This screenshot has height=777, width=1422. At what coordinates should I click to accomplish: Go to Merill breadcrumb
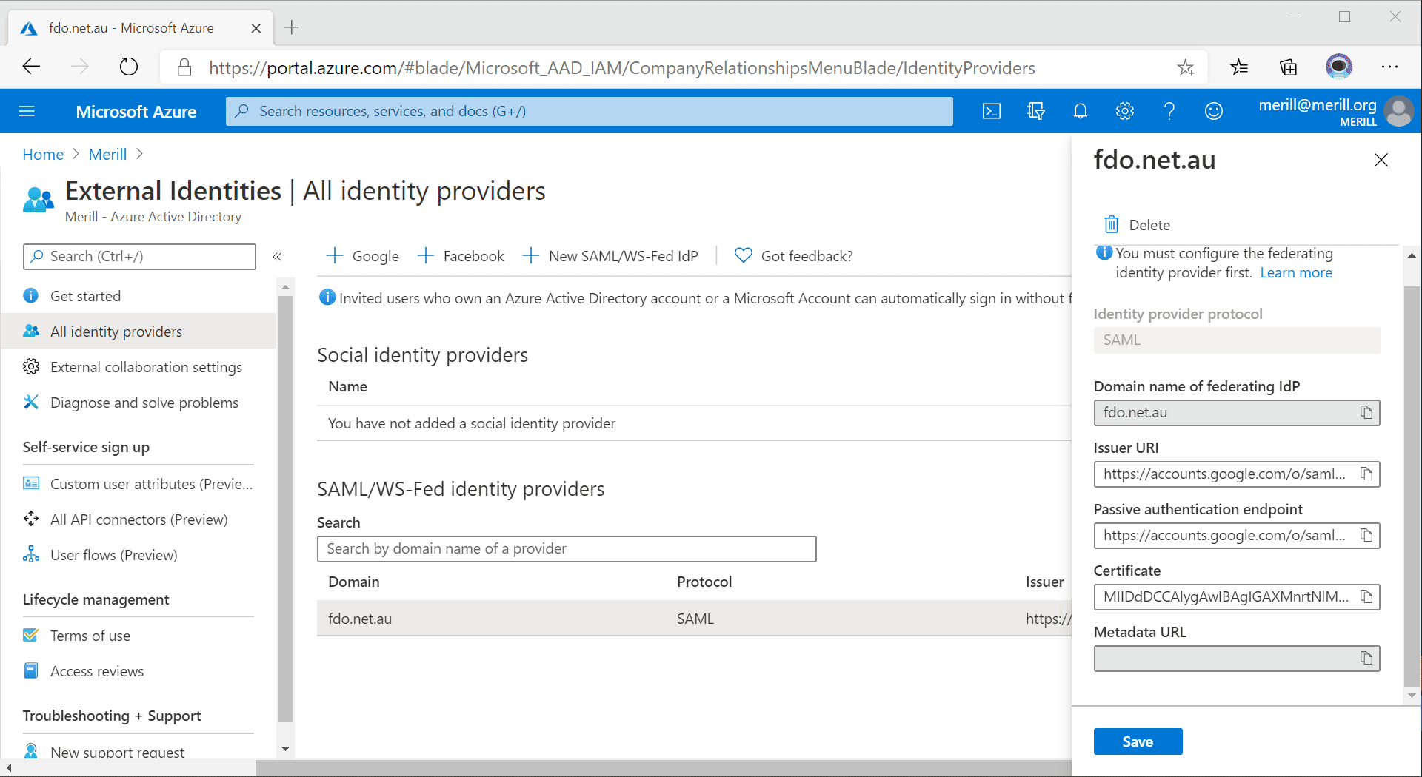tap(107, 155)
